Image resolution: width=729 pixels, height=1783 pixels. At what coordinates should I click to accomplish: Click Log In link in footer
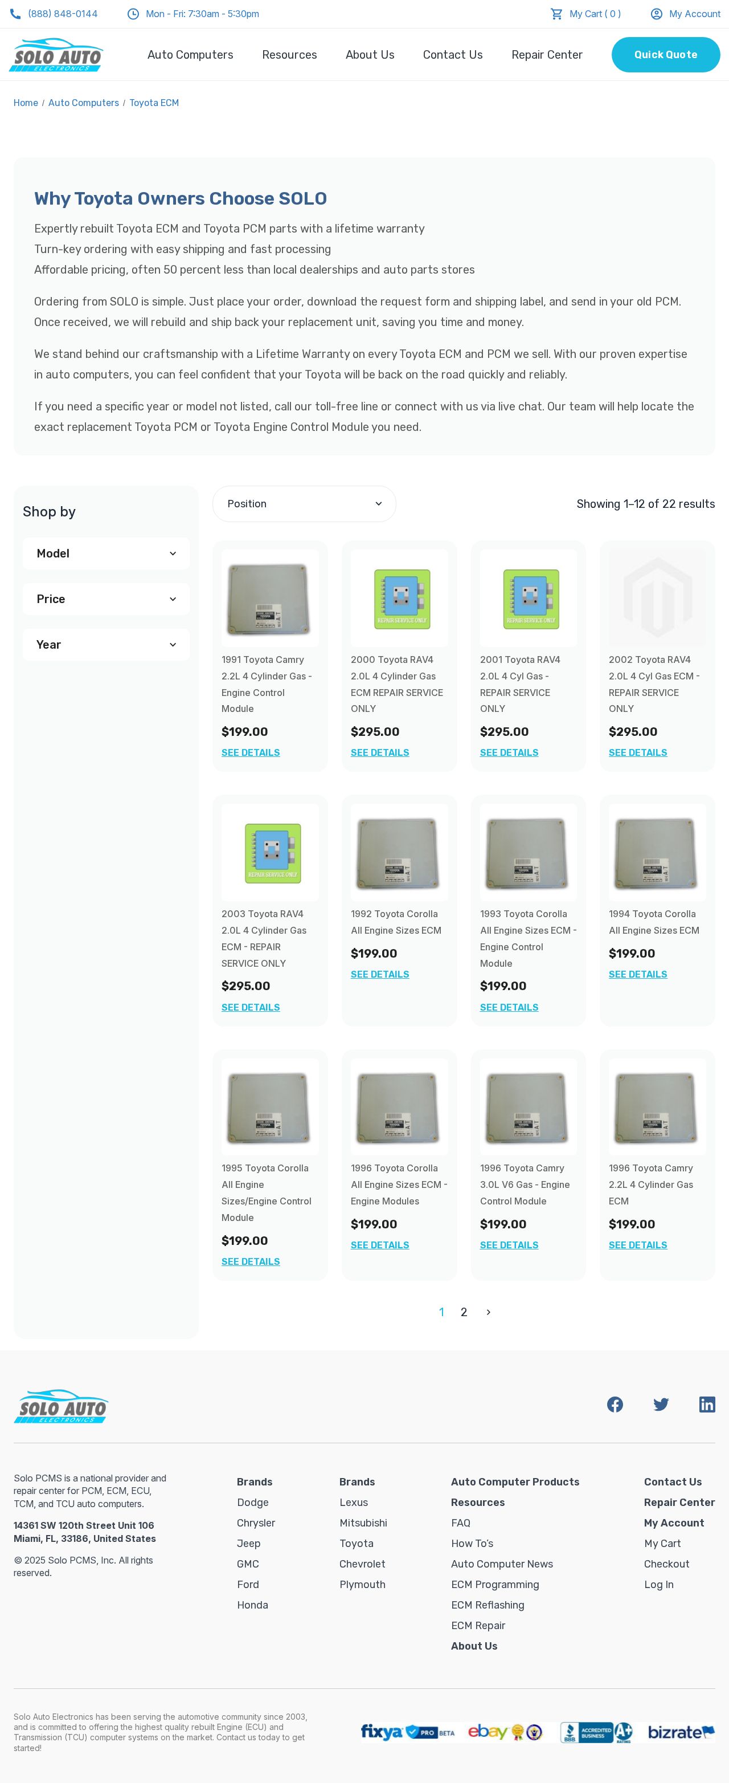[x=658, y=1585]
